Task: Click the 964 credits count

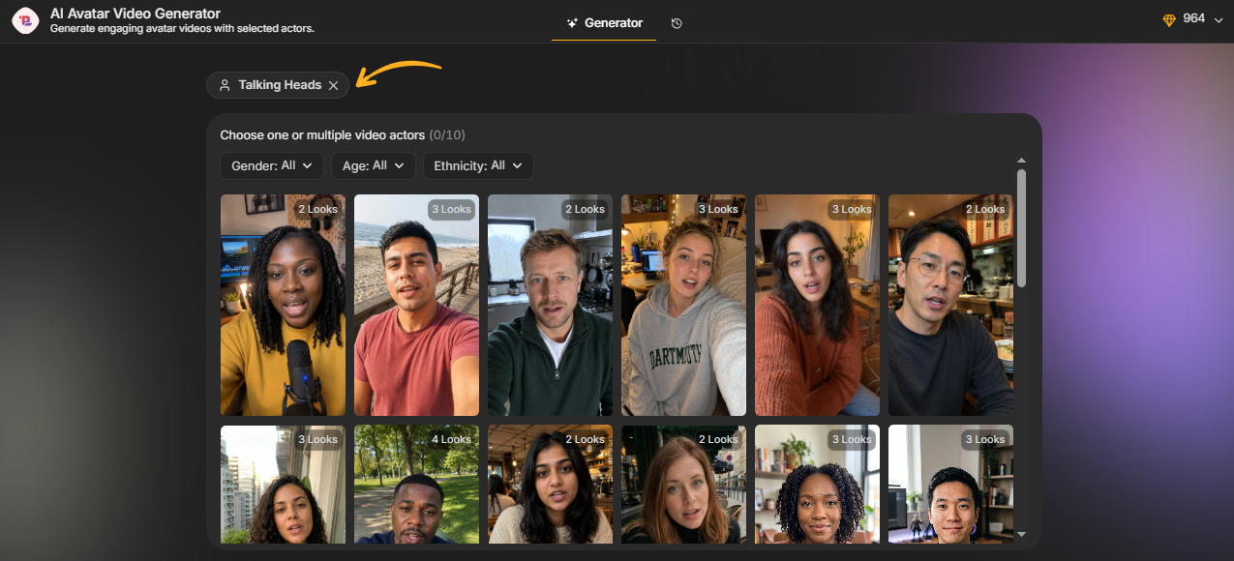Action: click(x=1193, y=18)
